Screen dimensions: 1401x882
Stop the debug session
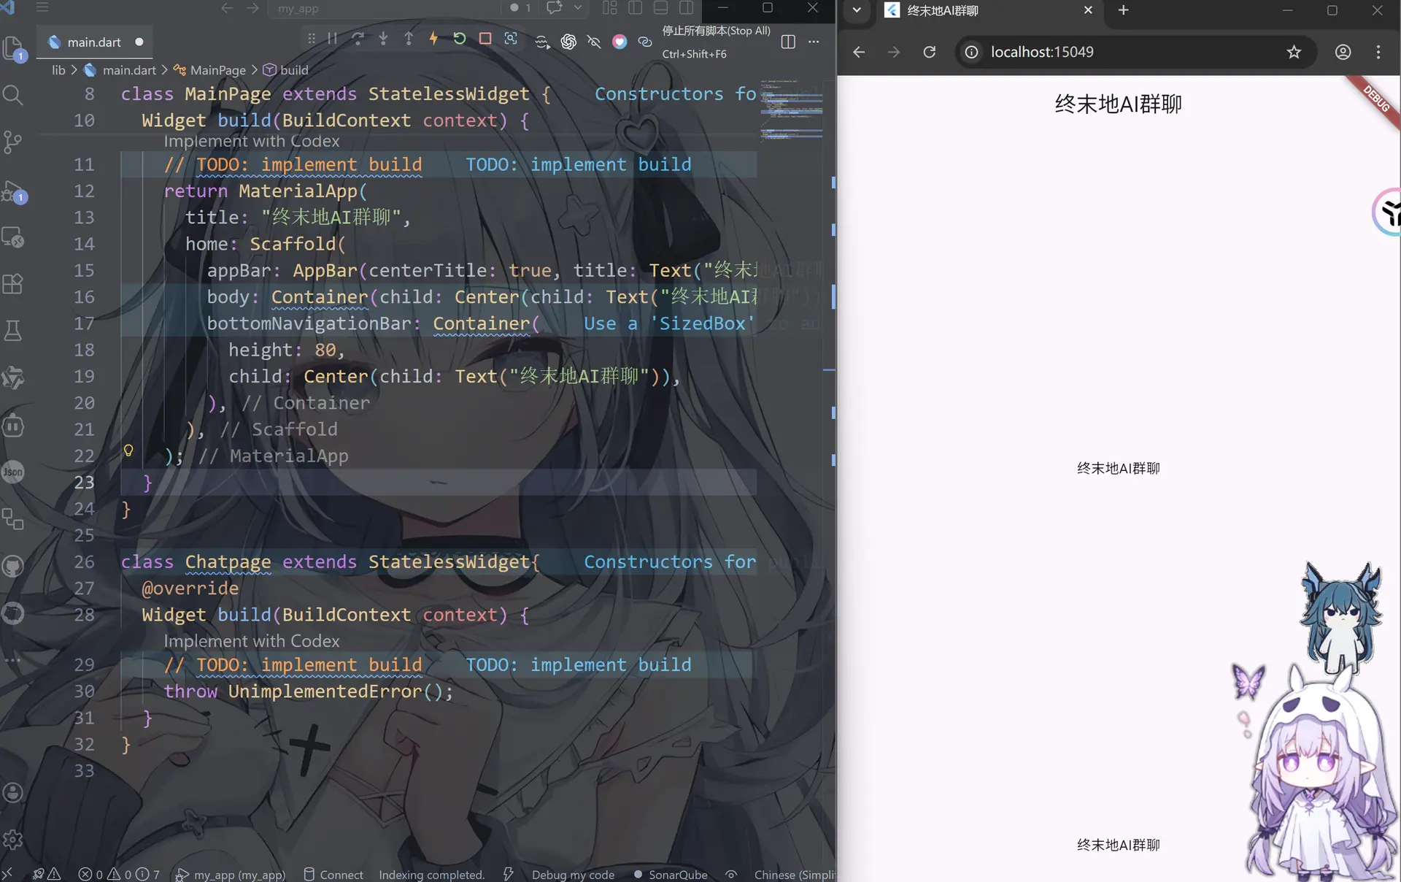[x=485, y=39]
